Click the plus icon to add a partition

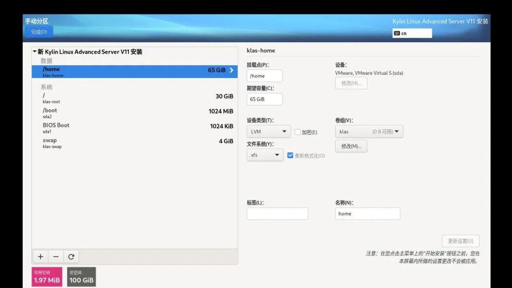(x=40, y=256)
